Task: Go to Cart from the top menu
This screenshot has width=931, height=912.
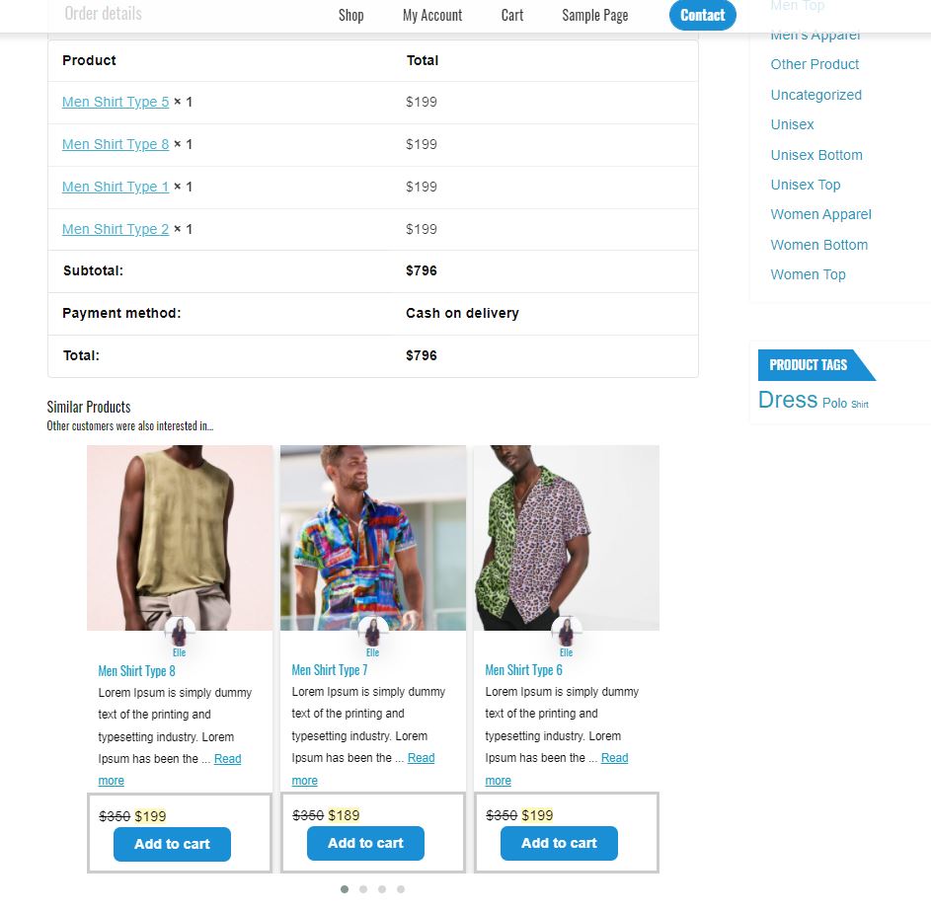Action: point(511,16)
